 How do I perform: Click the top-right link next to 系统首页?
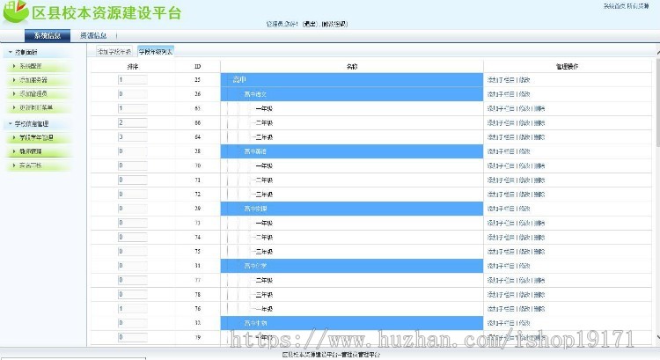[638, 6]
